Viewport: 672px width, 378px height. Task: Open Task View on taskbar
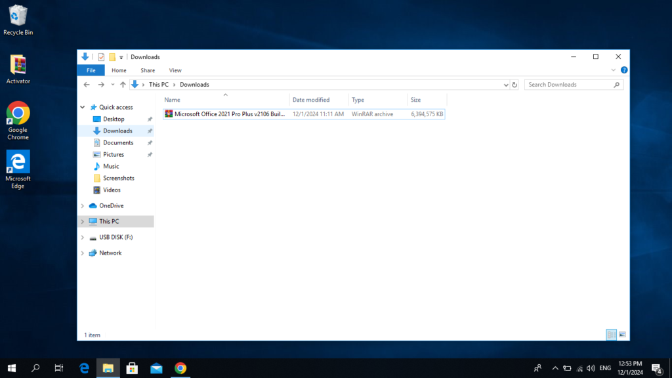click(x=58, y=368)
